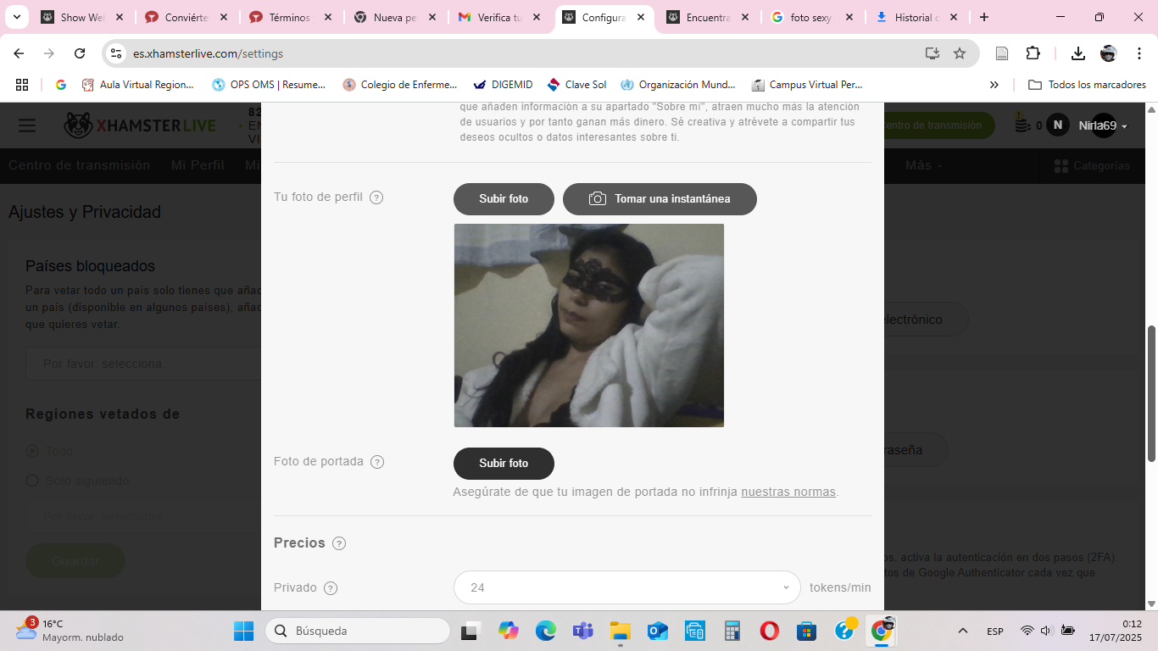
Task: Open the nuestras normas link
Action: [x=788, y=492]
